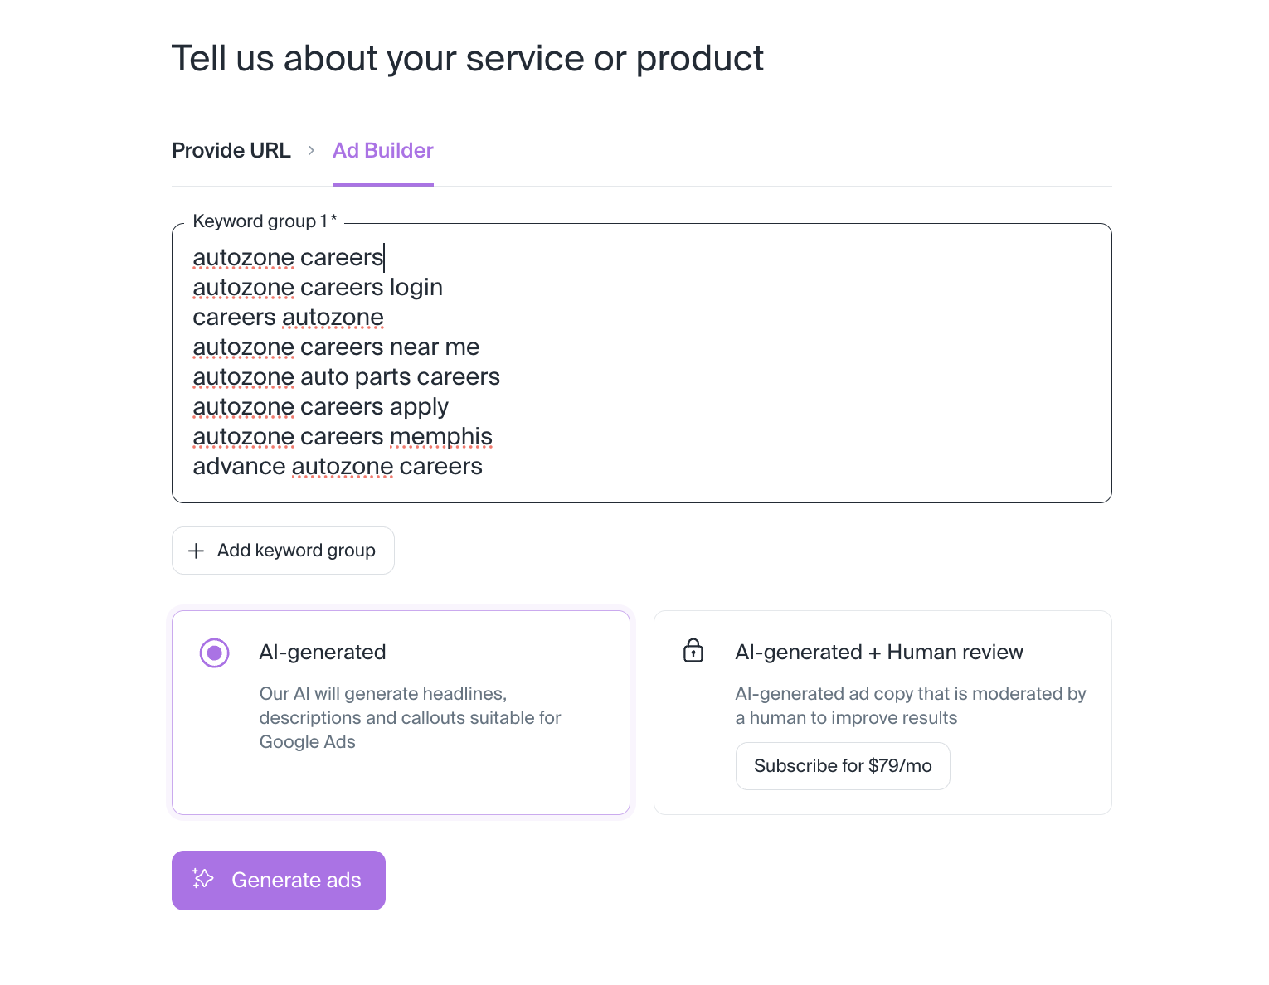Click the sparkle icon on Generate ads
This screenshot has height=985, width=1269.
pyautogui.click(x=203, y=879)
